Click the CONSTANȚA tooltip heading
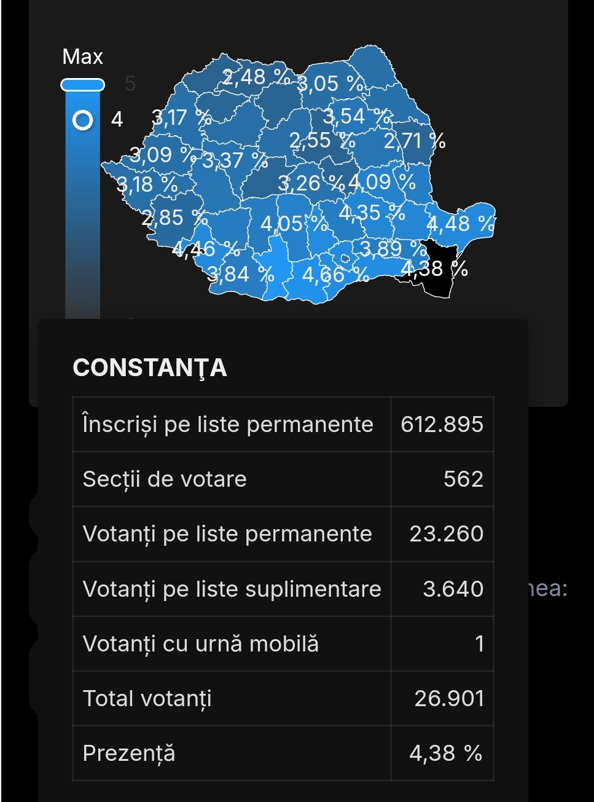 [x=150, y=368]
